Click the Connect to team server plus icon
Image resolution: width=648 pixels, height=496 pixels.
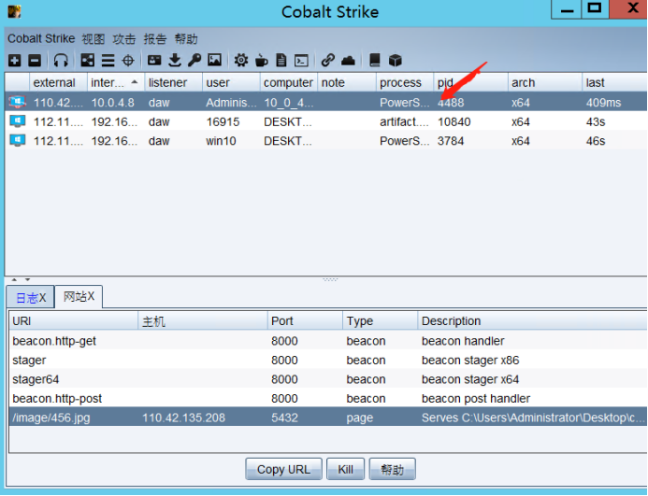[x=14, y=61]
